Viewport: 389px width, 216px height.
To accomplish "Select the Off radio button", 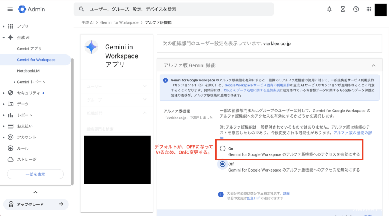I will coord(223,164).
